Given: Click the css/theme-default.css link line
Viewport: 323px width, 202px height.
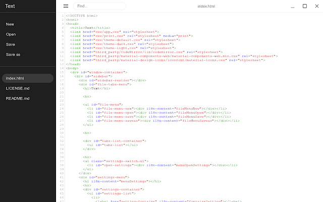Looking at the screenshot, I should (125, 40).
